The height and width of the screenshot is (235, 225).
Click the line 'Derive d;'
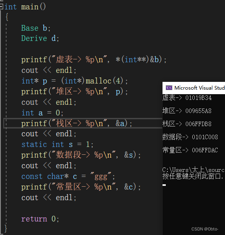40,38
